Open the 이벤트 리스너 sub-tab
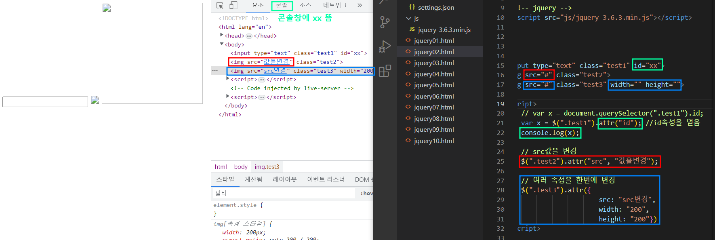715x240 pixels. [x=326, y=180]
